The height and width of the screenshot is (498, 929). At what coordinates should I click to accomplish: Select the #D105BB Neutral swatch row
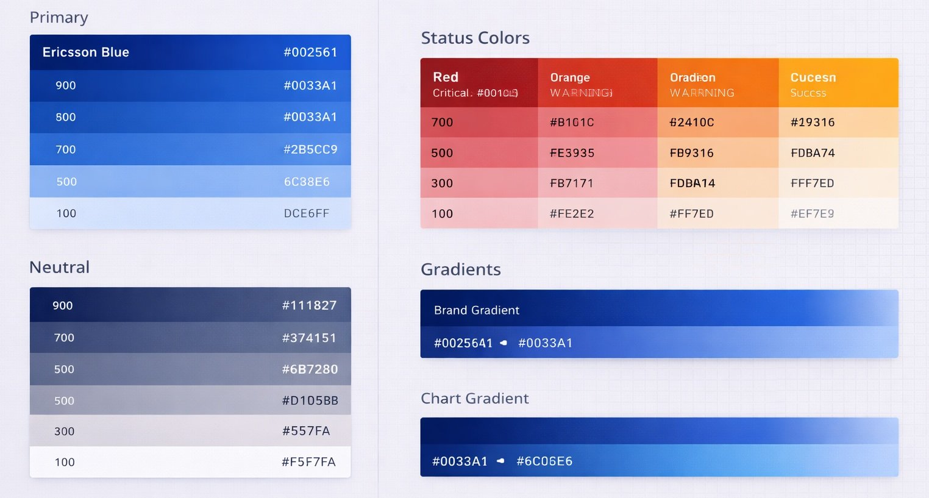tap(190, 400)
